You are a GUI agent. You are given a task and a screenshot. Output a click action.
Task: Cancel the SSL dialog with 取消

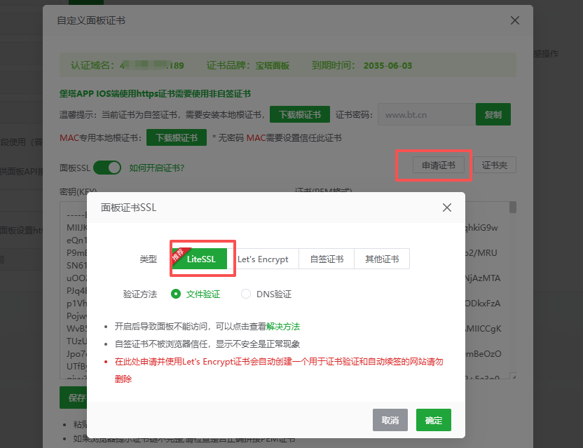390,420
